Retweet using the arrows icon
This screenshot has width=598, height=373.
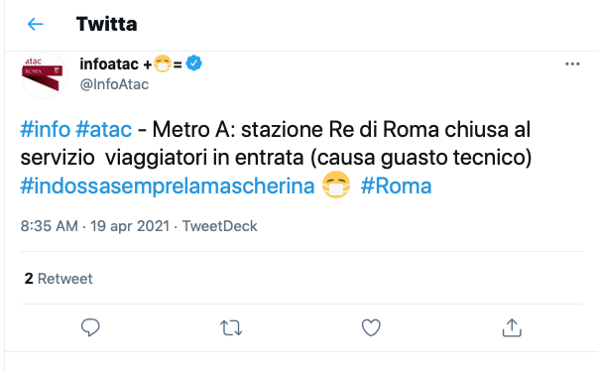pos(231,328)
